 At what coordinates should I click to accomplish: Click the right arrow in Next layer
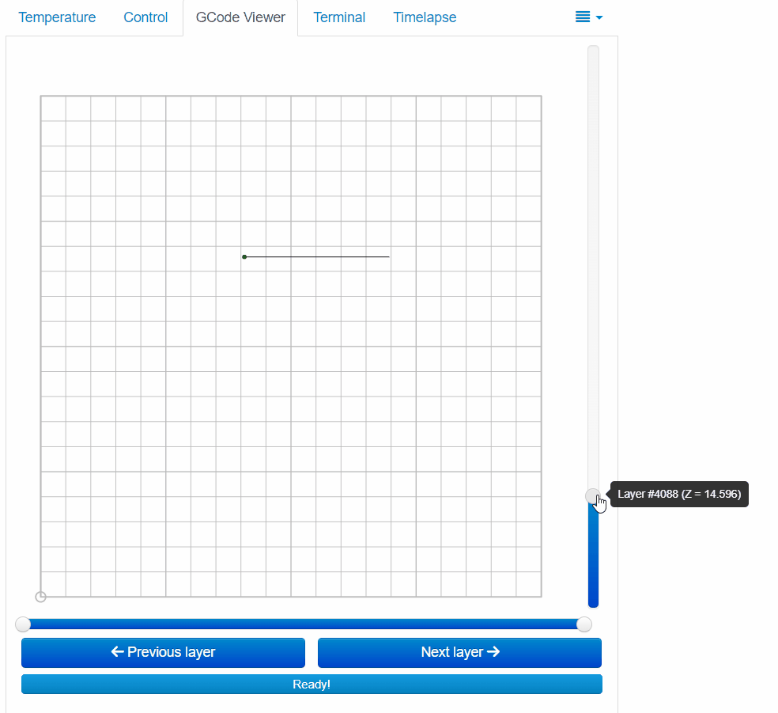point(493,652)
